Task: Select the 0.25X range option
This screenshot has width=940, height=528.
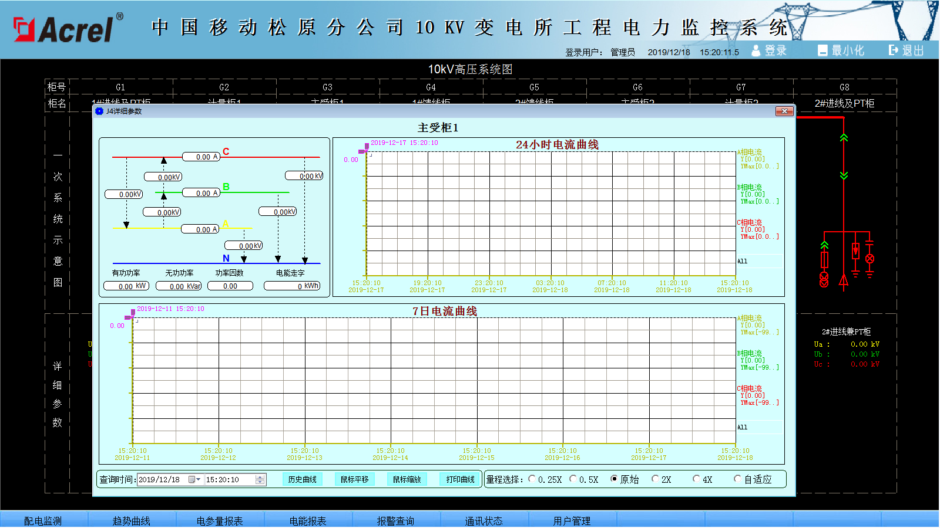Action: pyautogui.click(x=532, y=479)
